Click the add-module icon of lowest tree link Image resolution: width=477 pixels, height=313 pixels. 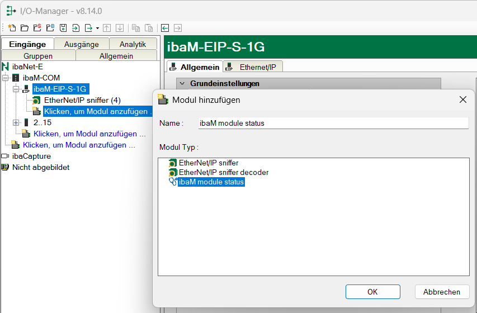(x=16, y=145)
